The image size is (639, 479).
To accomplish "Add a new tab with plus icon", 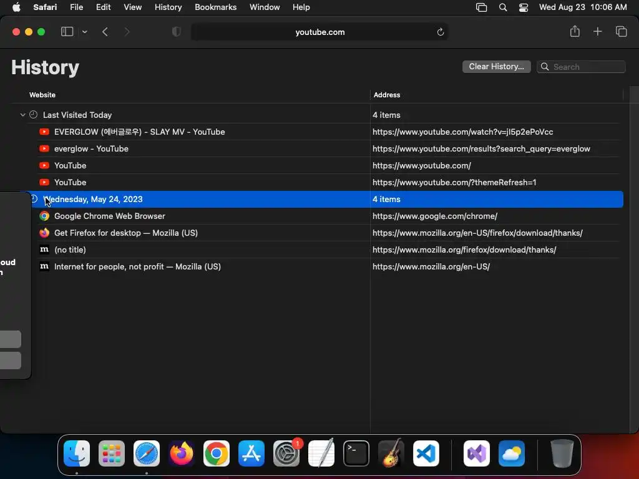I will [597, 31].
